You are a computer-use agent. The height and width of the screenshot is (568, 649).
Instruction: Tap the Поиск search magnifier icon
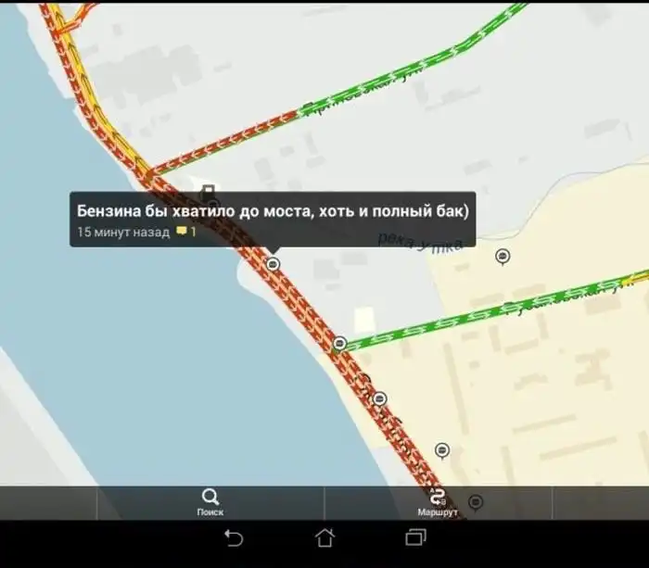coord(210,497)
